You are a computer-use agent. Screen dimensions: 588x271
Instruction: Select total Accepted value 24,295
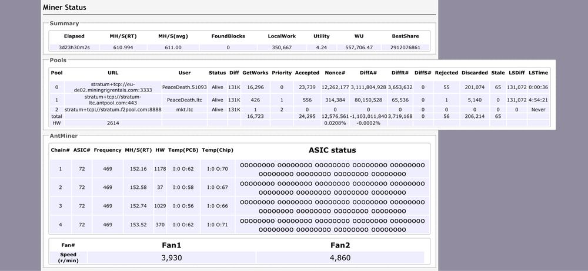pos(307,117)
